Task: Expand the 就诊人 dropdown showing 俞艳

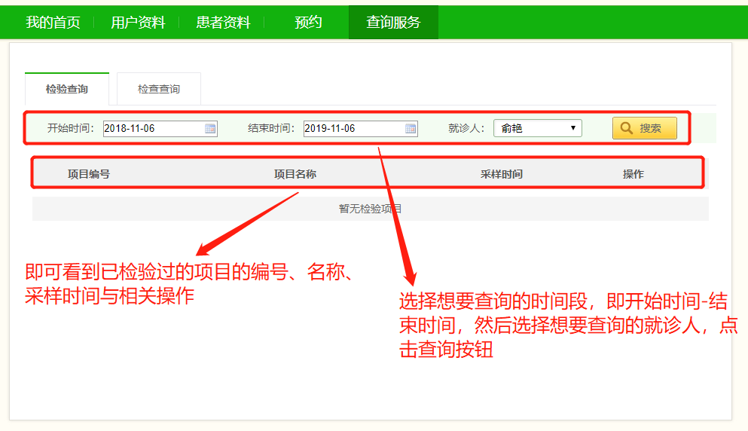Action: pyautogui.click(x=538, y=128)
